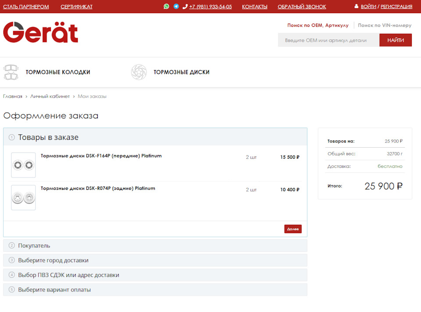This screenshot has height=312, width=421.
Task: Click the brake disc category icon
Action: 139,72
